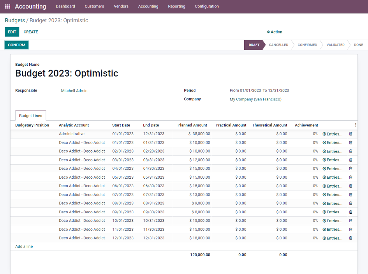Screen dimensions: 368x274
Task: Open the Reporting menu
Action: [x=176, y=6]
